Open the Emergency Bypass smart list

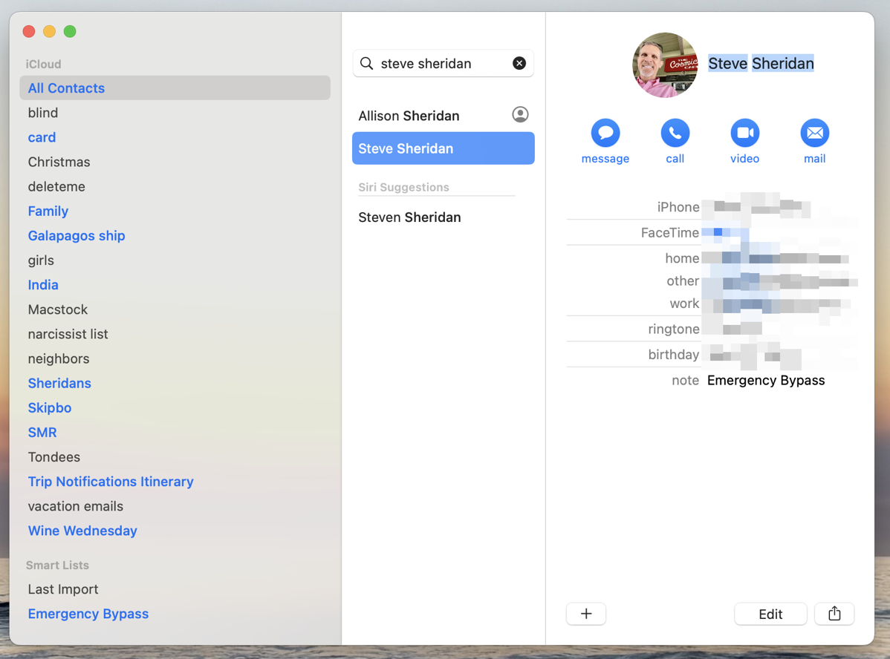click(88, 614)
